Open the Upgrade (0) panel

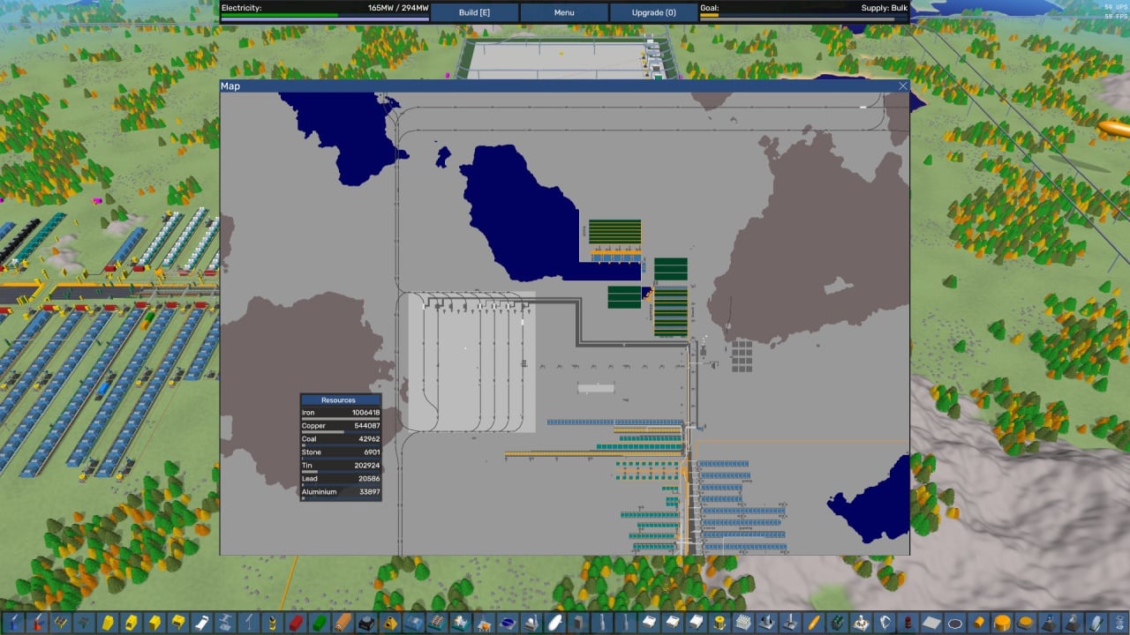coord(653,12)
